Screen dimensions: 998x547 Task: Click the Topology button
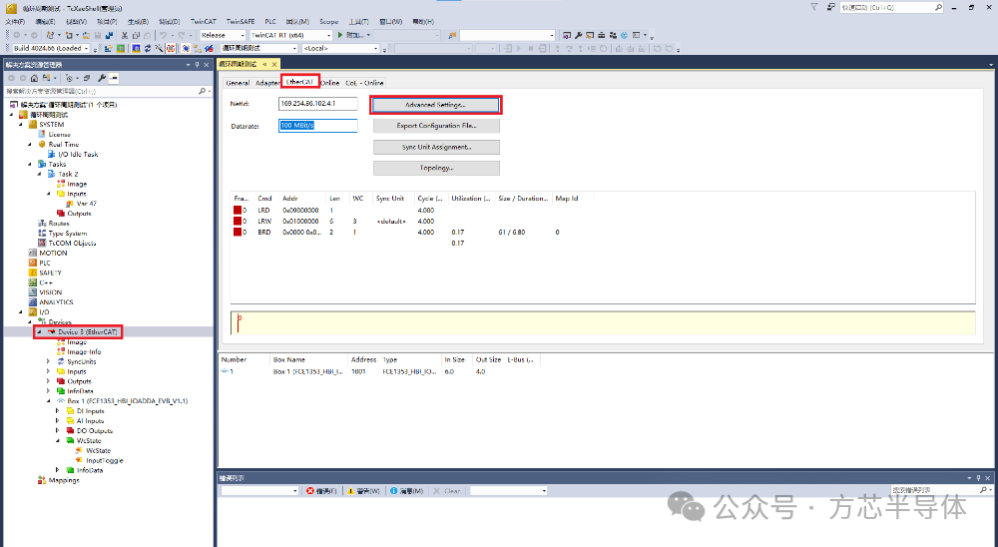436,168
